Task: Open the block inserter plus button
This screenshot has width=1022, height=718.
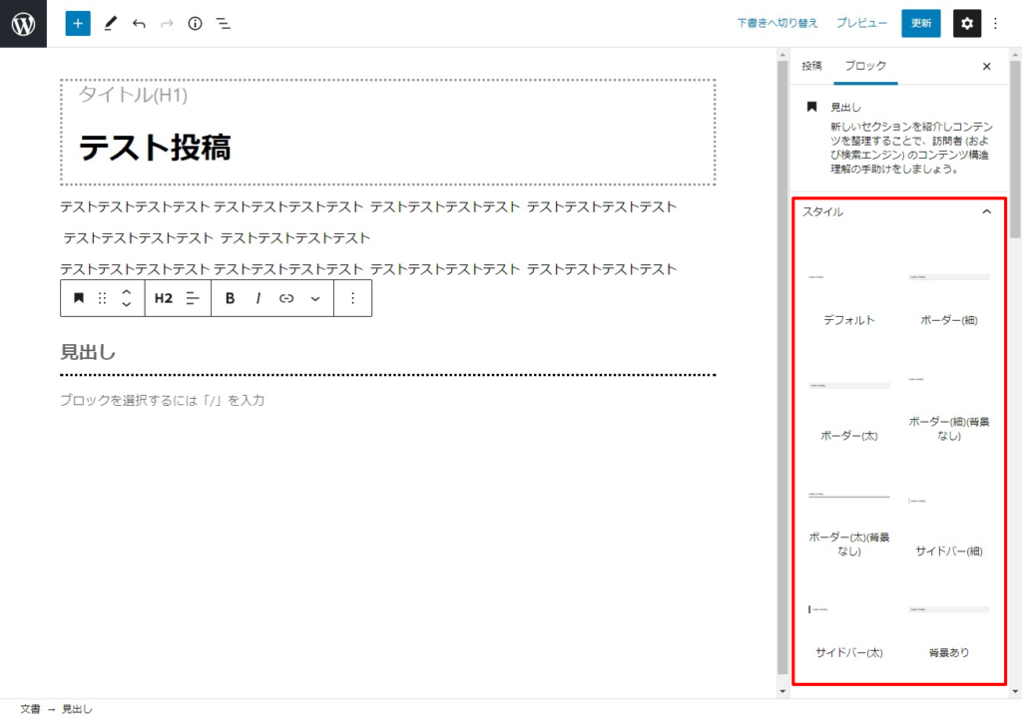Action: pyautogui.click(x=78, y=23)
